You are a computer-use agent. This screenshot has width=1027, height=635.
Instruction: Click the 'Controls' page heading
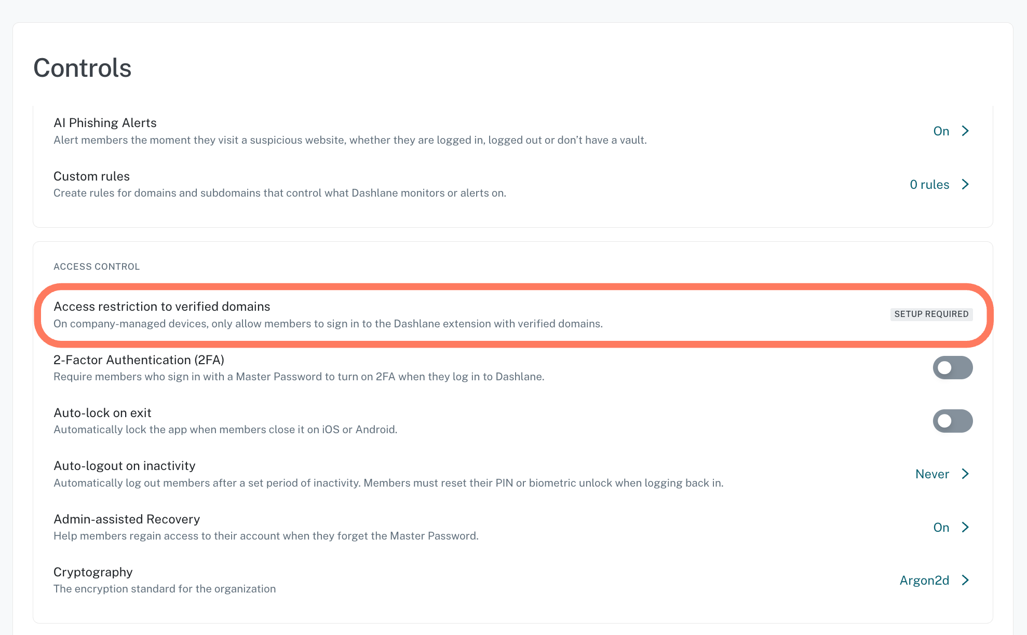coord(83,67)
